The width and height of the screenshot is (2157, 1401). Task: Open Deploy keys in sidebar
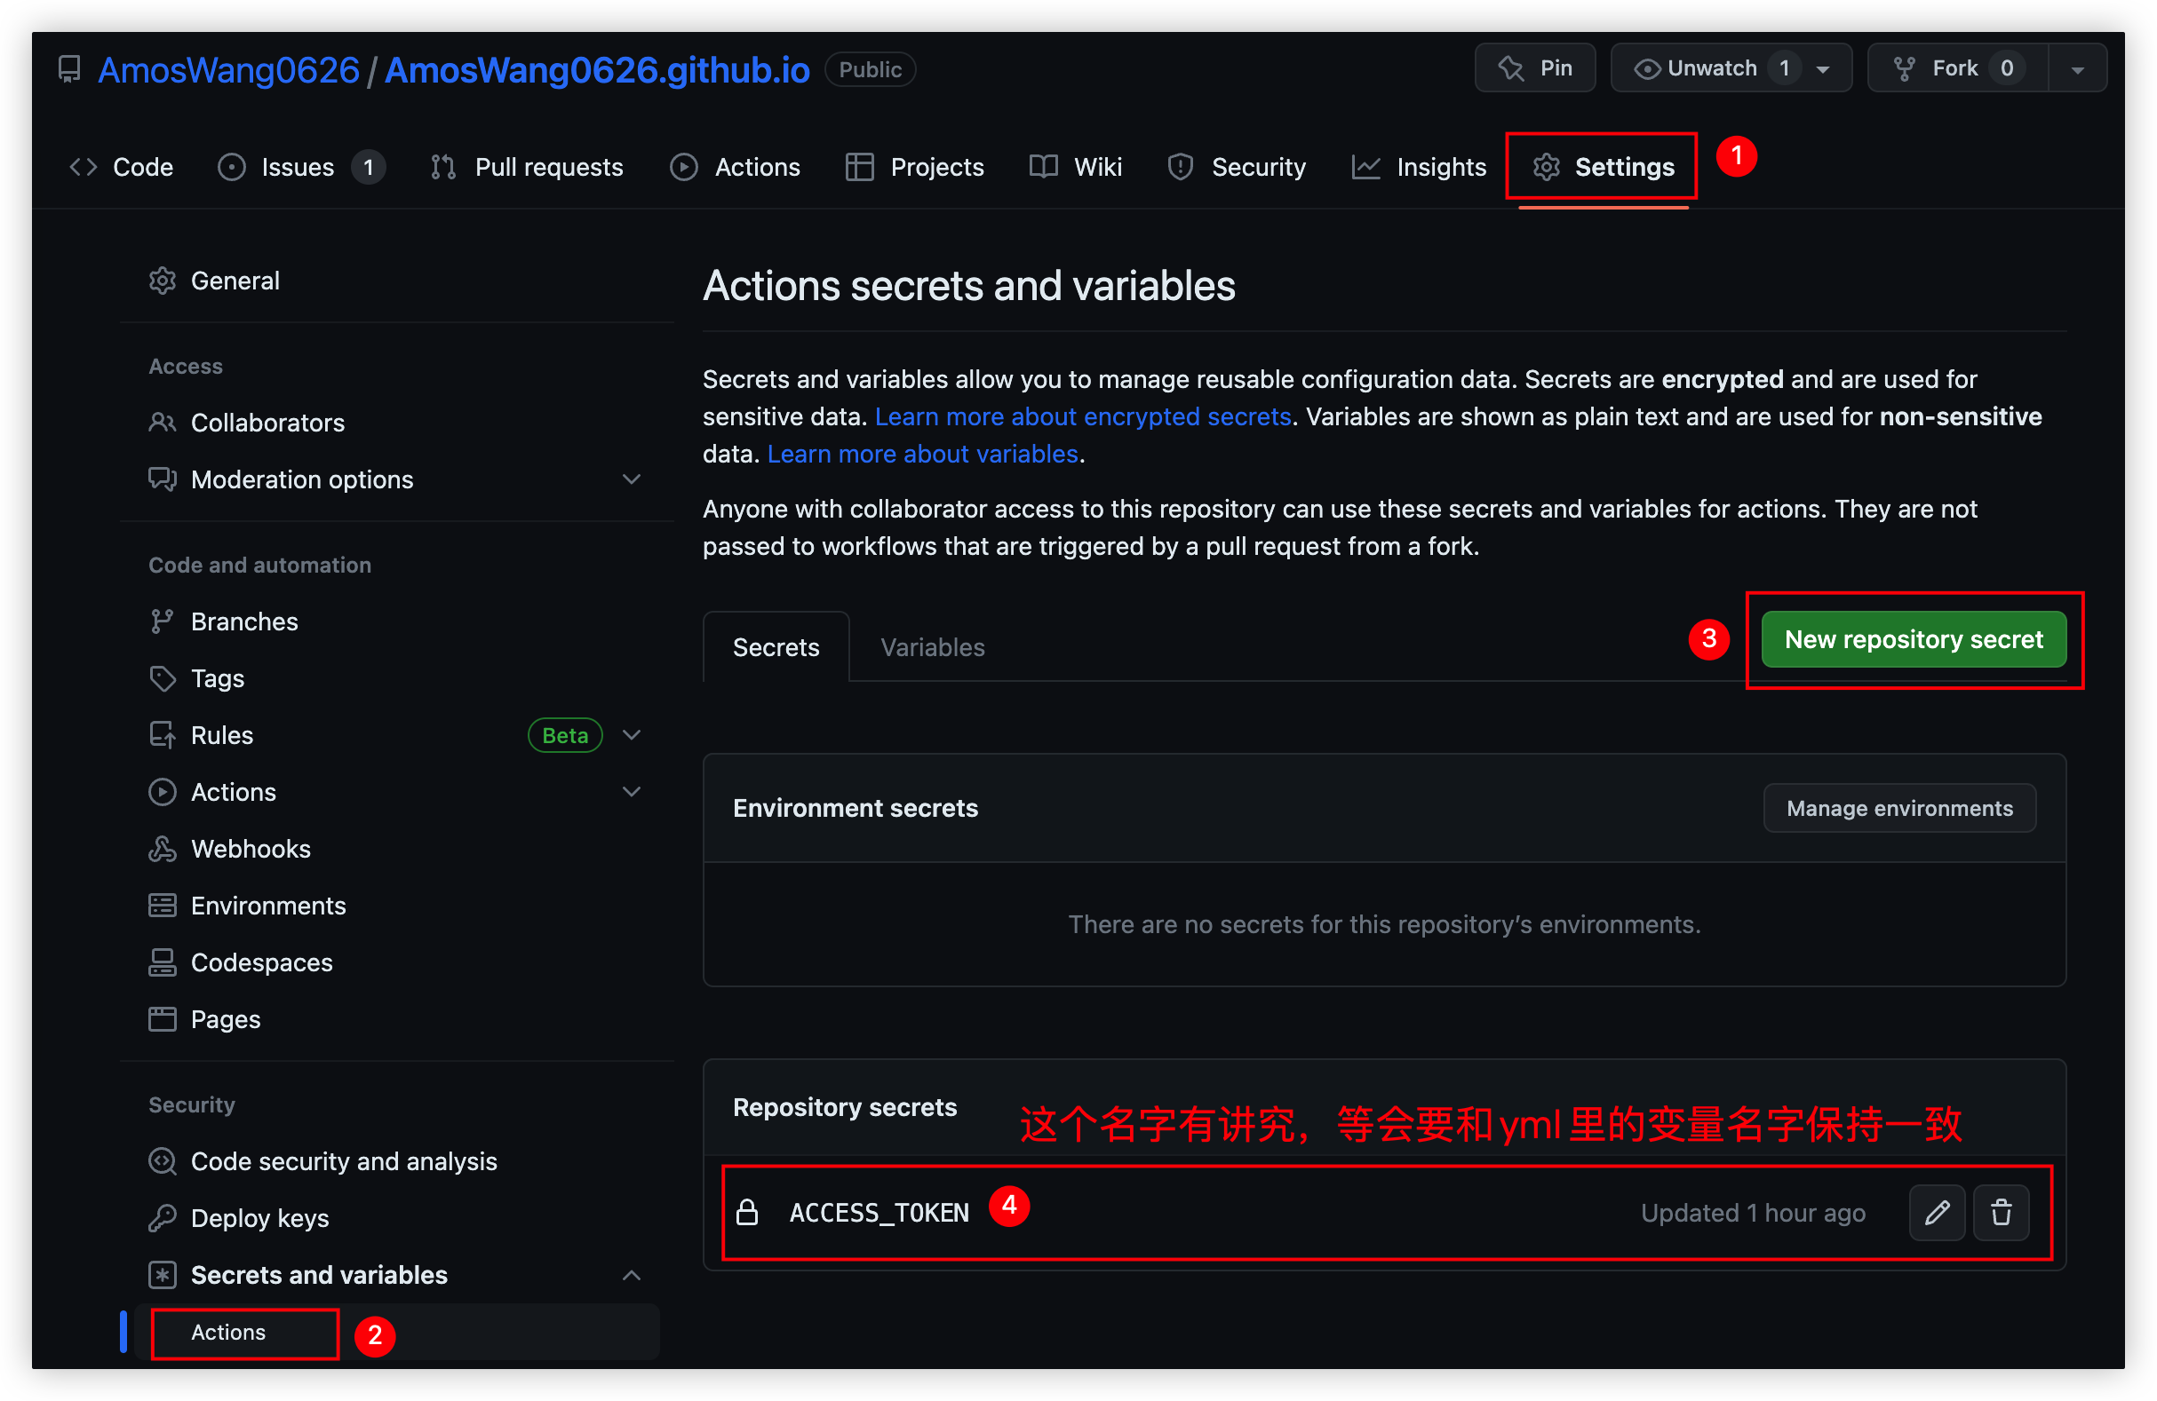259,1218
